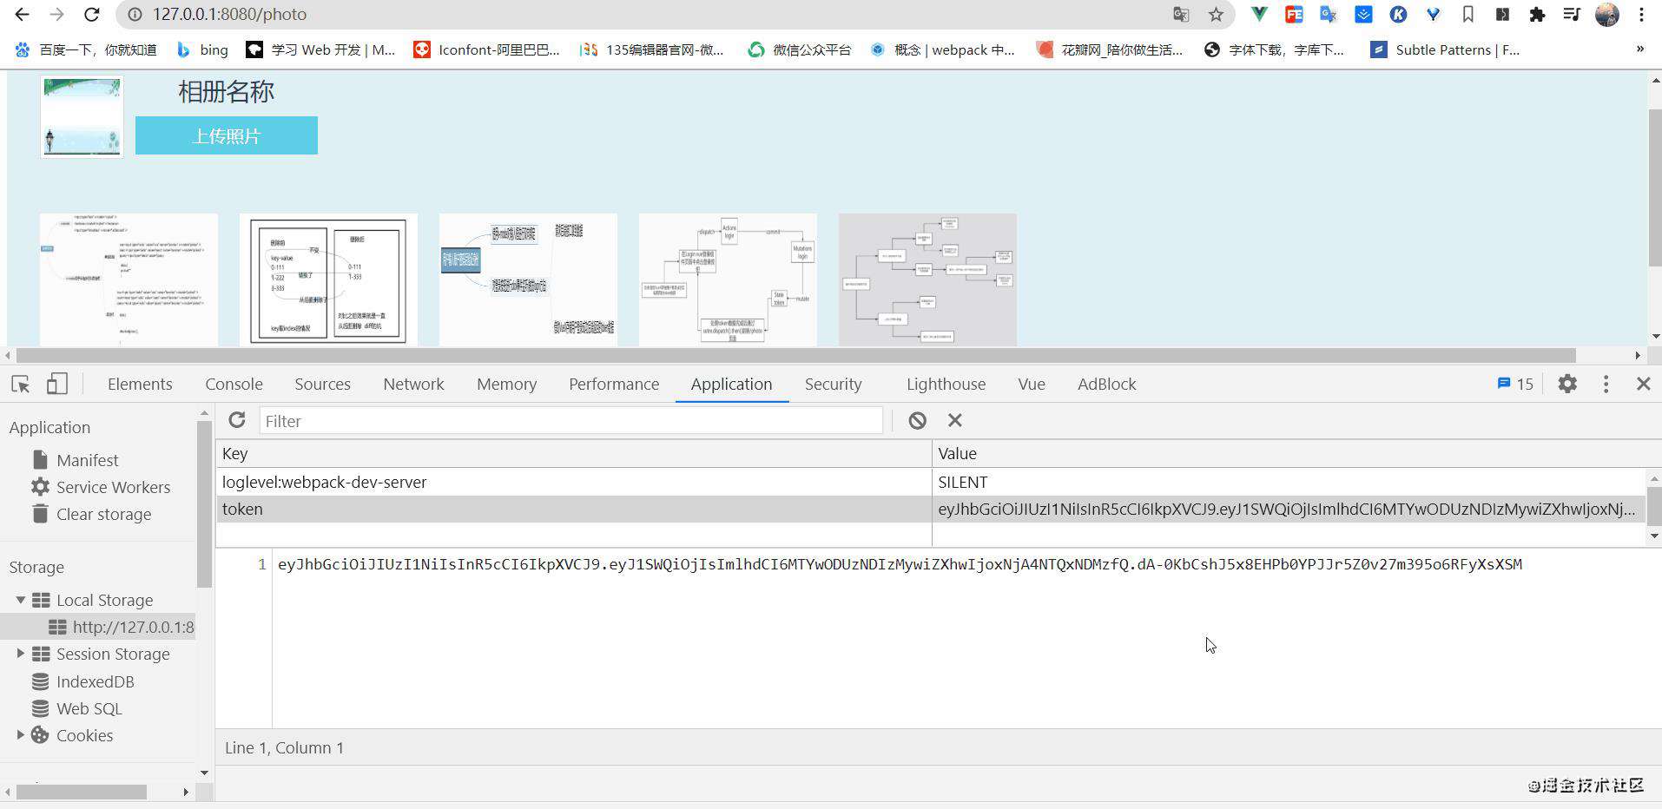
Task: Expand the Cookies tree node
Action: point(21,735)
